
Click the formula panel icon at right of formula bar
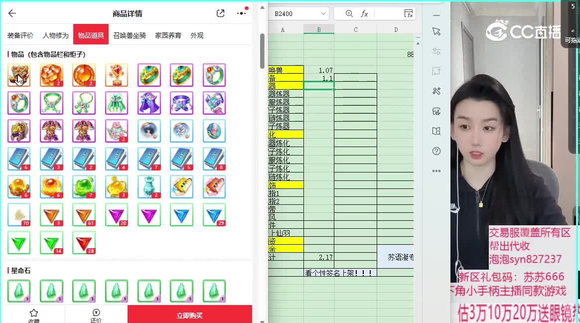pyautogui.click(x=409, y=13)
